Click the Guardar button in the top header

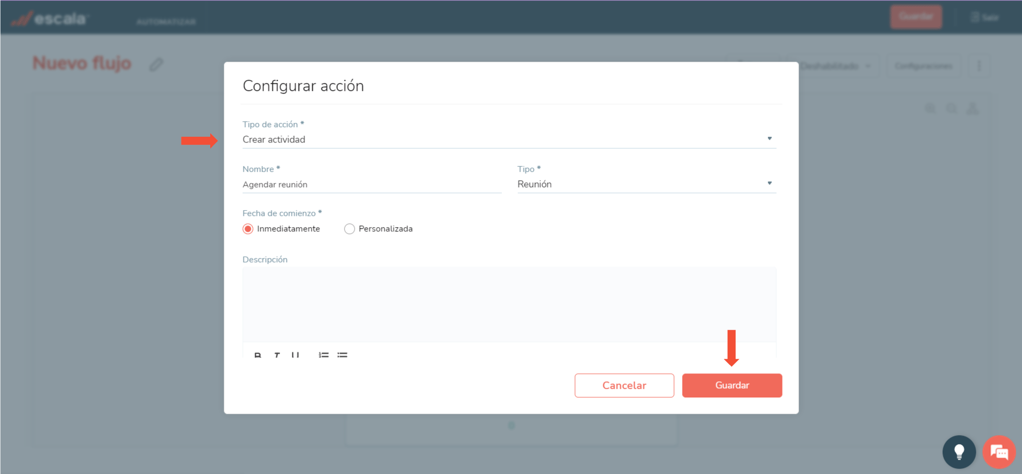click(x=916, y=17)
